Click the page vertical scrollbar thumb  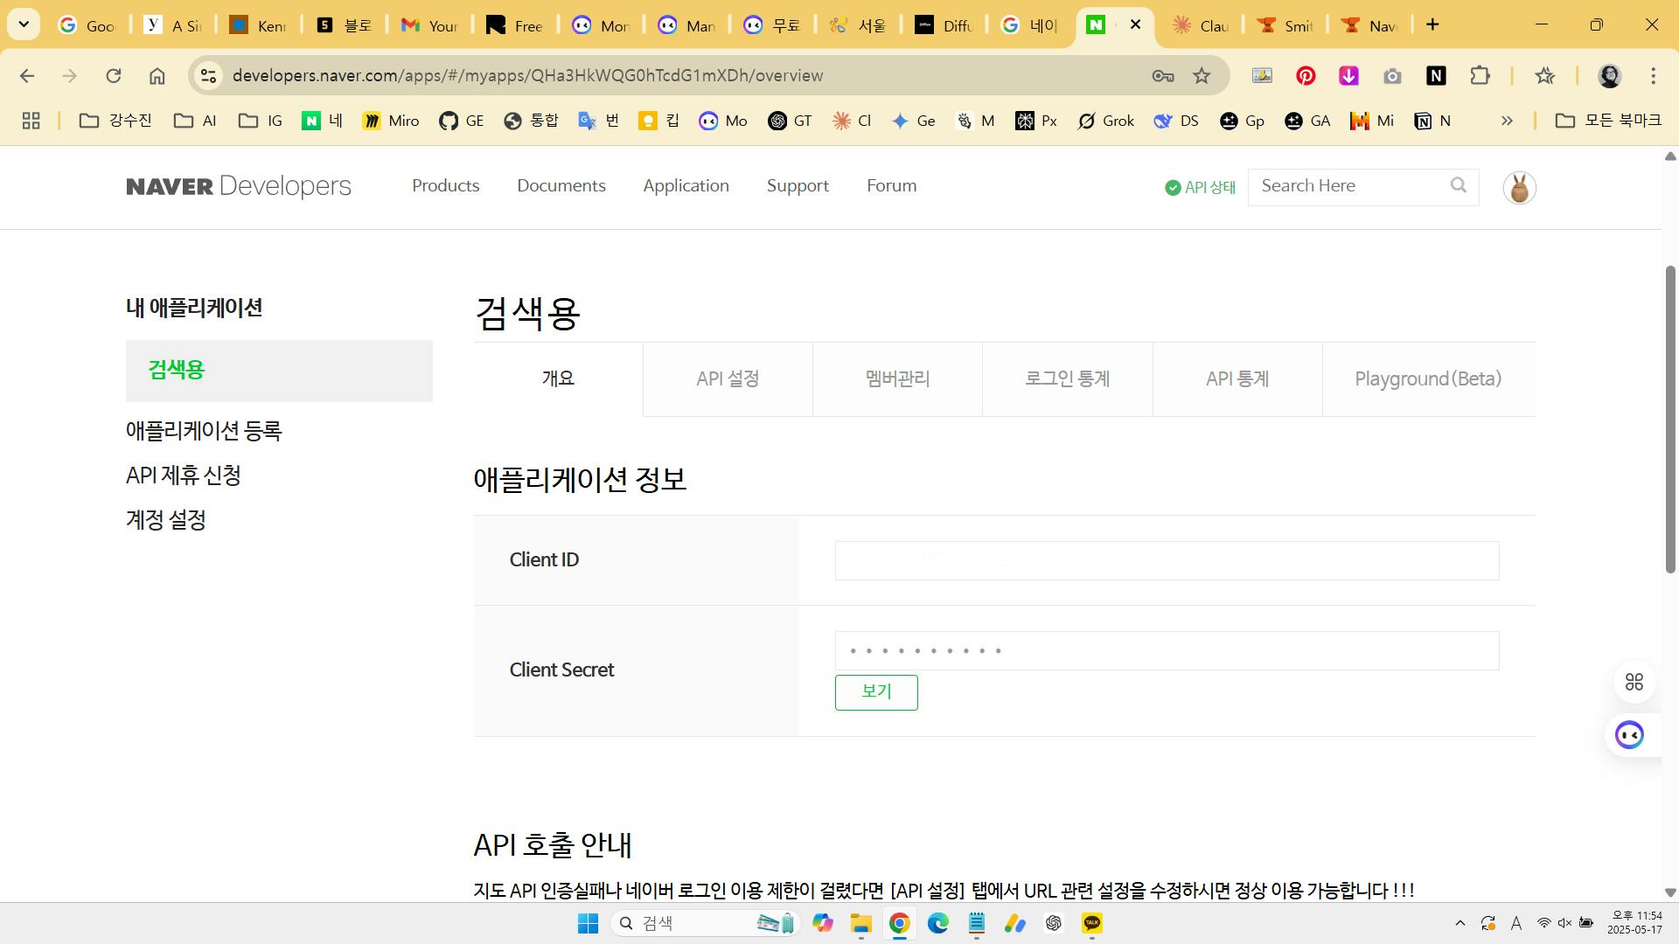point(1669,420)
